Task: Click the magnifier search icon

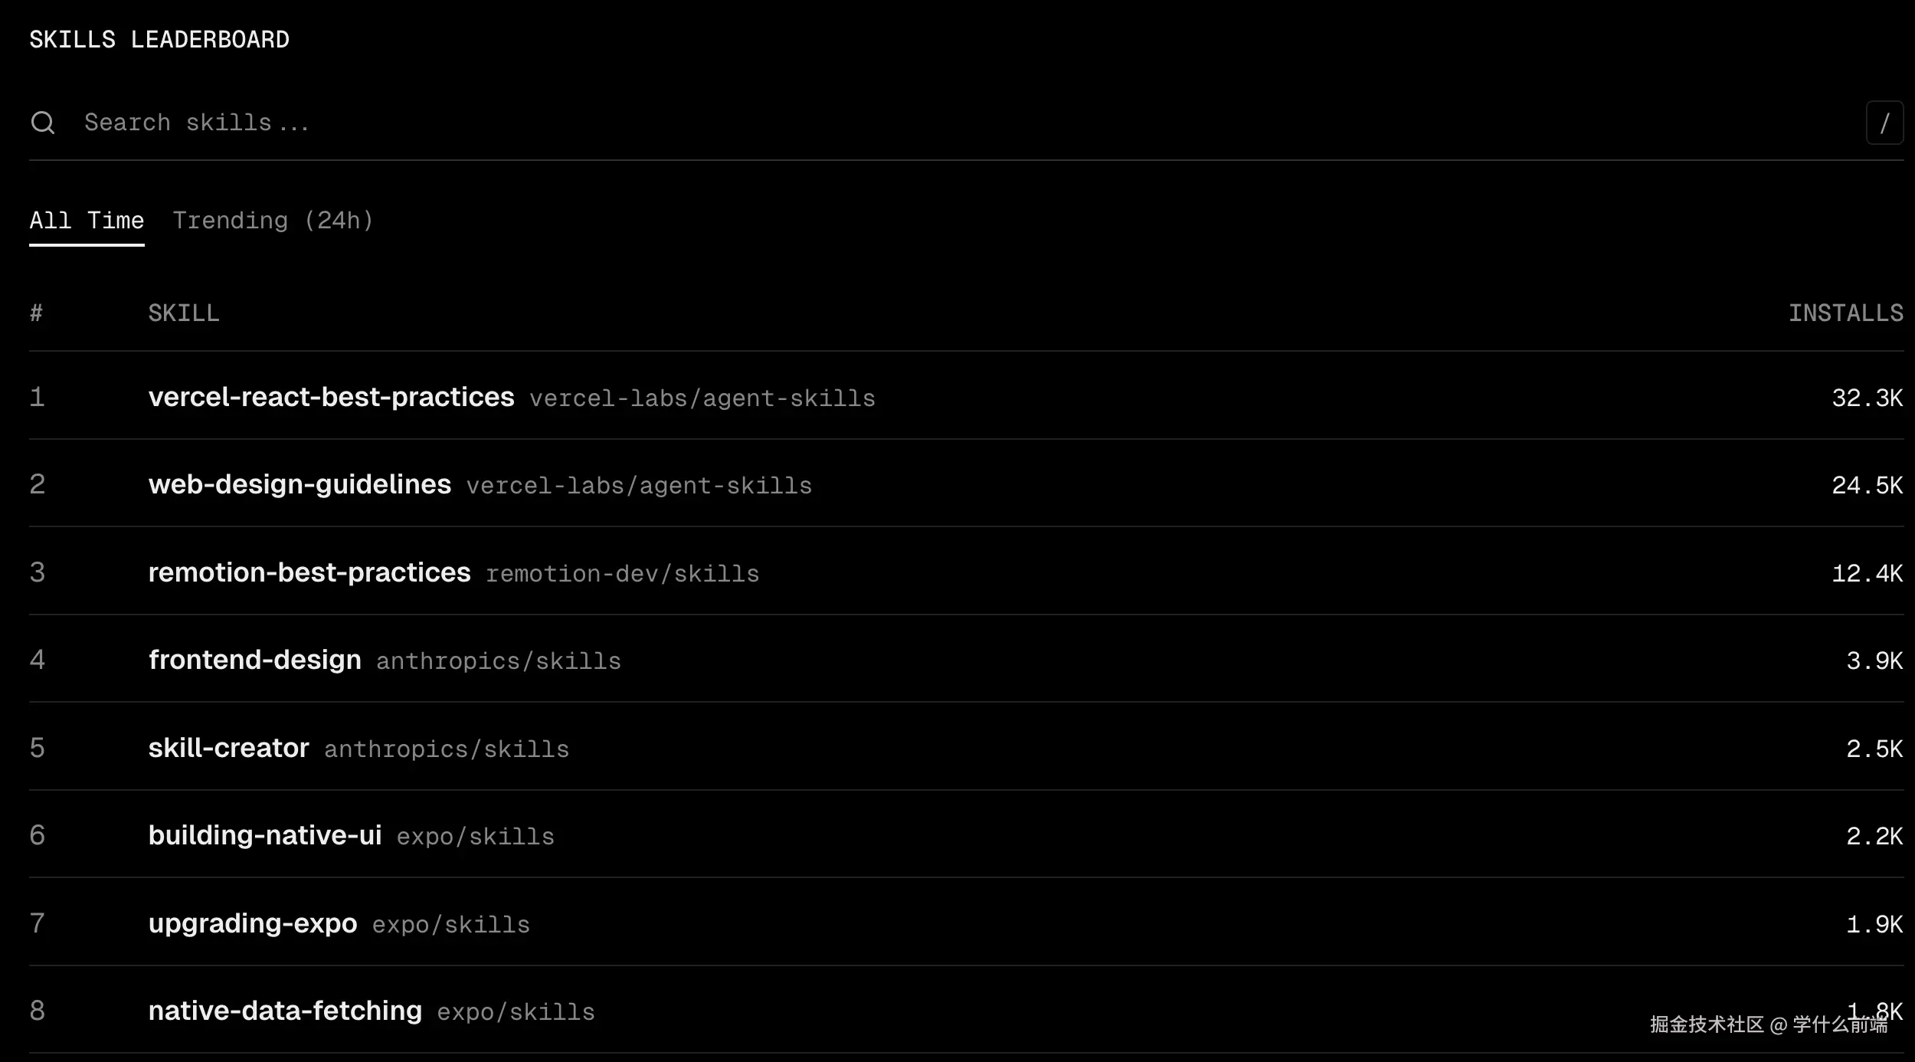Action: pos(43,123)
